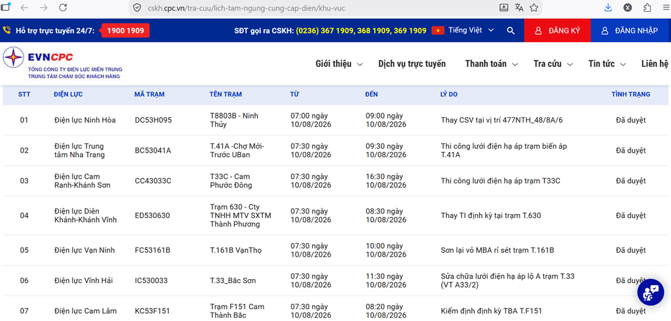Click the 10:00 ngày 10/08/2026 end time

(x=385, y=250)
